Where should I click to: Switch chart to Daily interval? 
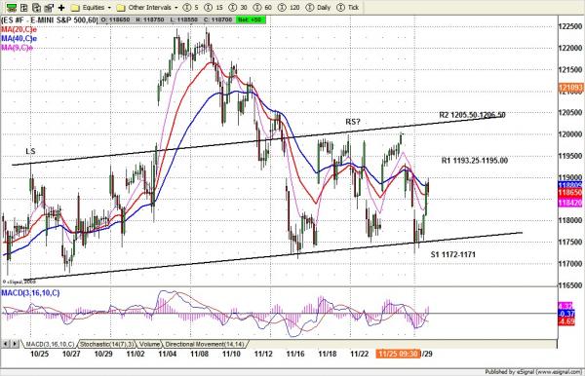318,7
